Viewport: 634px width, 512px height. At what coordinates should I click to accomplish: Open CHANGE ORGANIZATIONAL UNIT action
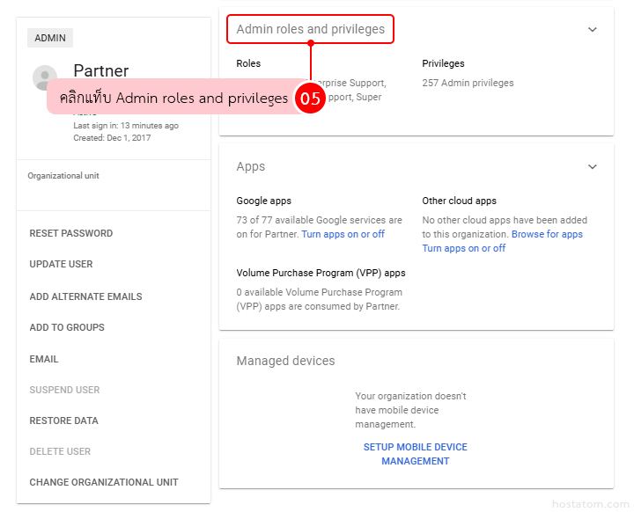click(x=104, y=482)
